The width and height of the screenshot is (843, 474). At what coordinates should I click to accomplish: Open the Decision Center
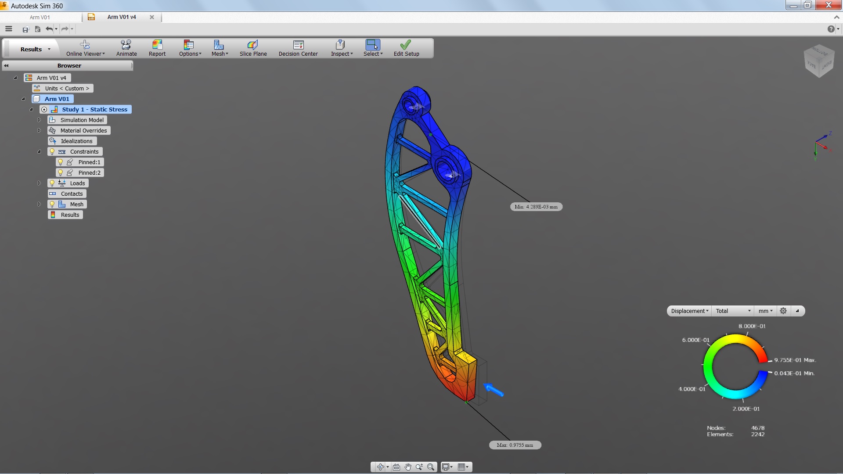coord(298,45)
